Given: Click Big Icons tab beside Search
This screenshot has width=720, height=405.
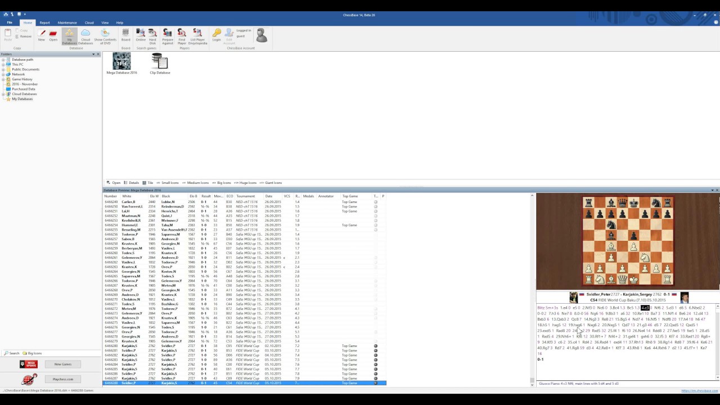Looking at the screenshot, I should coord(32,353).
